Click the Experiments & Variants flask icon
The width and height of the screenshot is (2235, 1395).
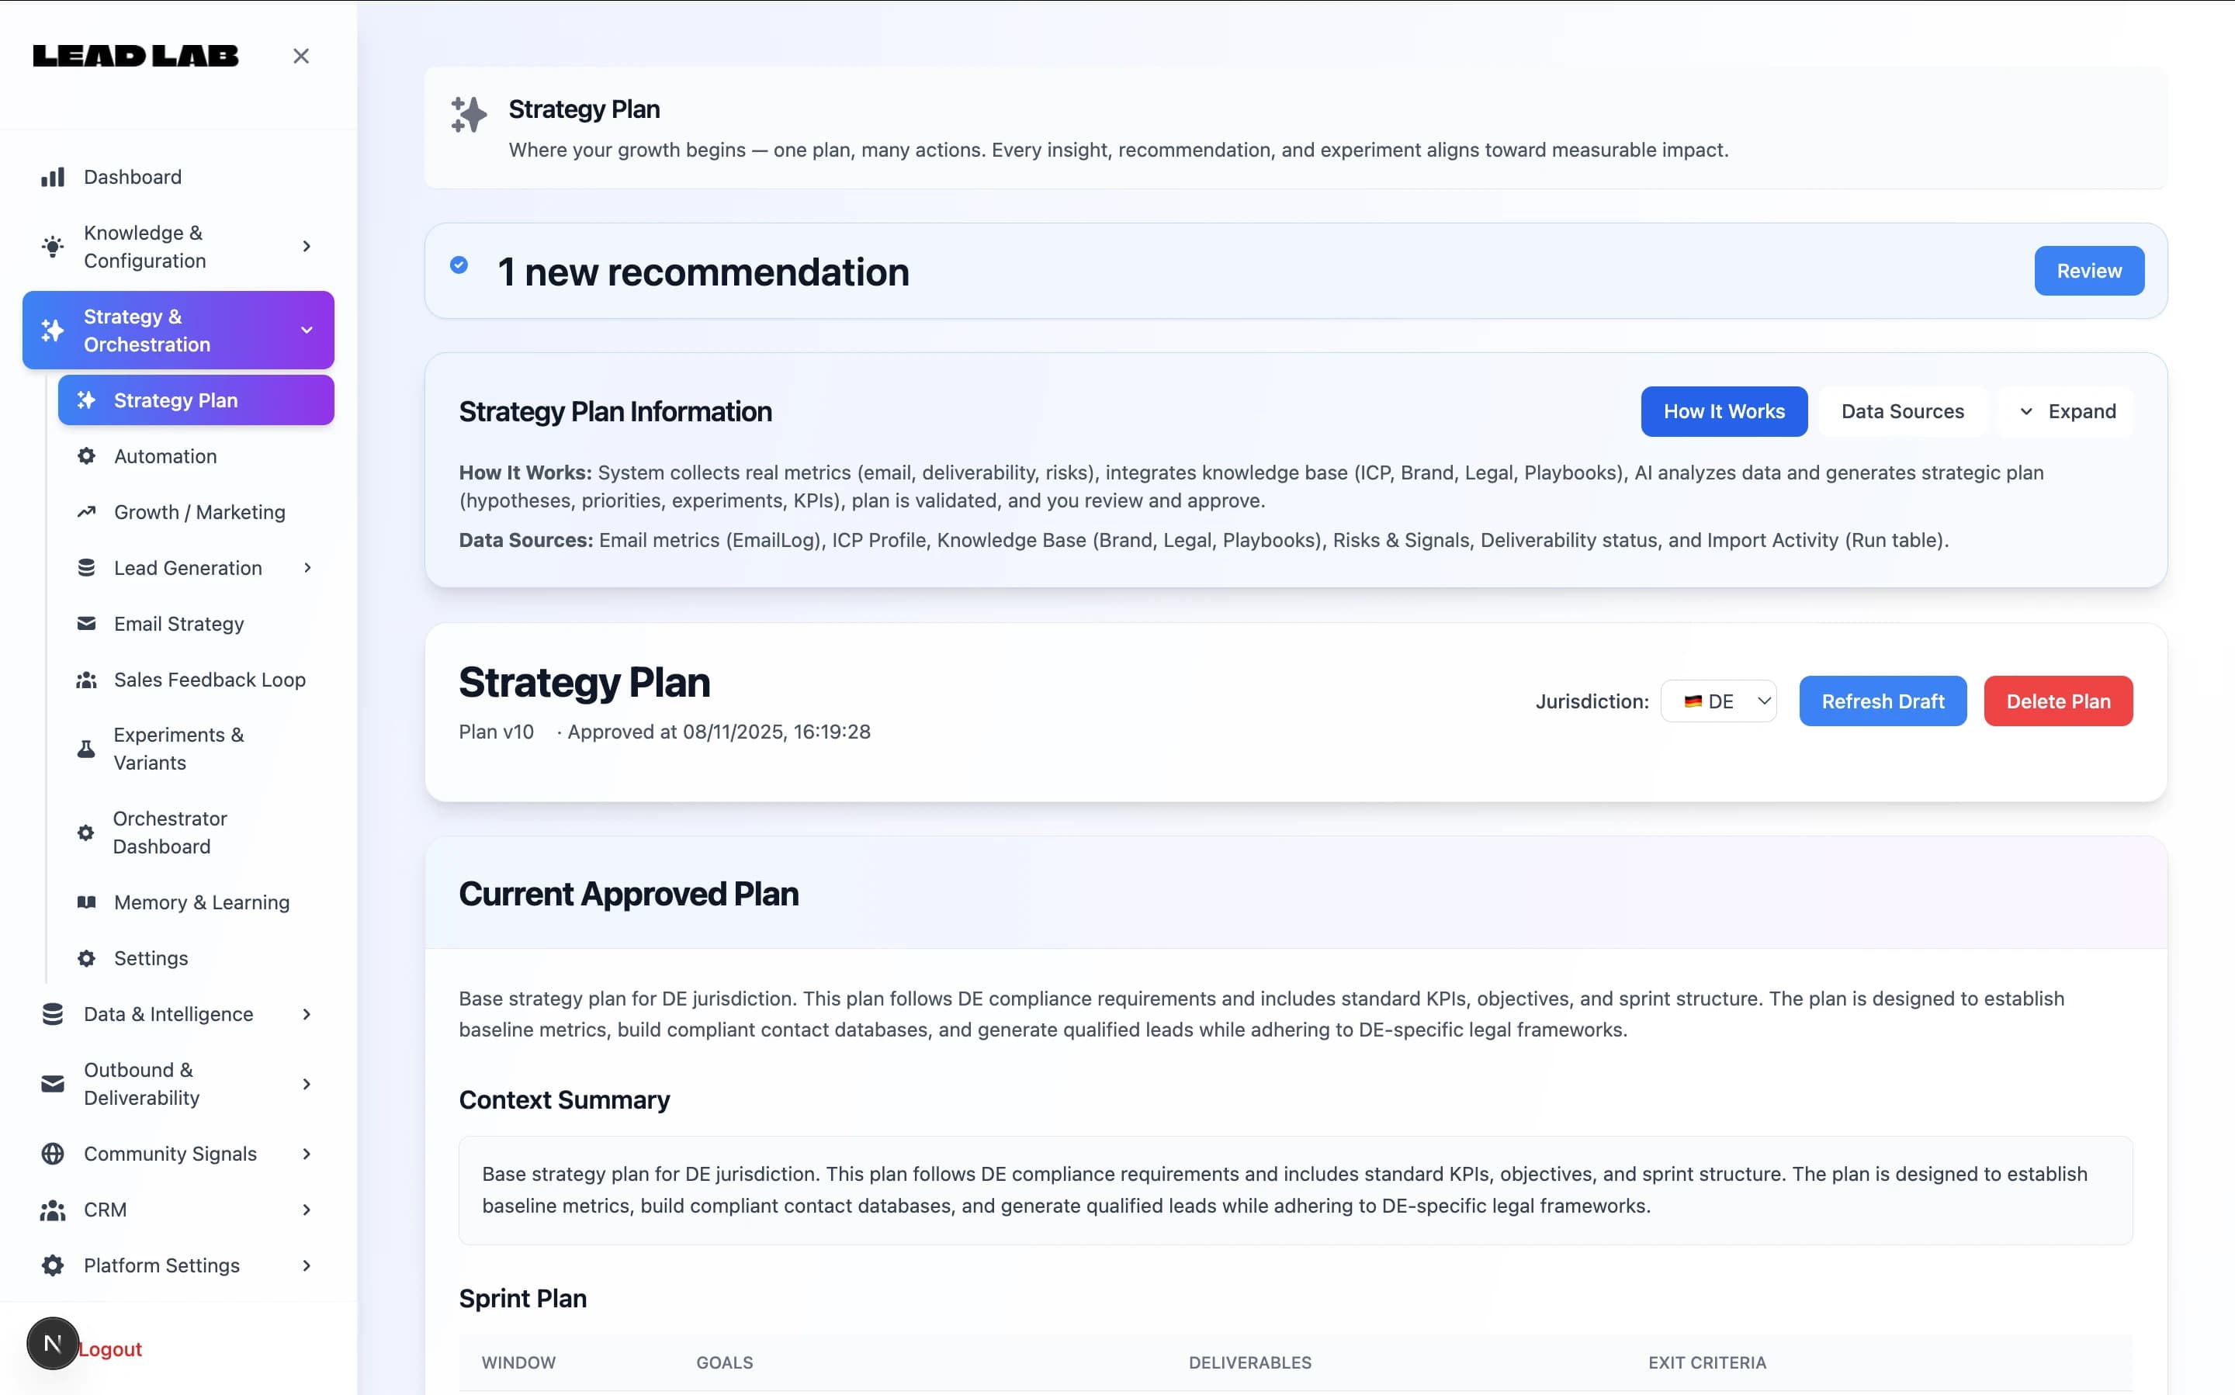point(86,749)
